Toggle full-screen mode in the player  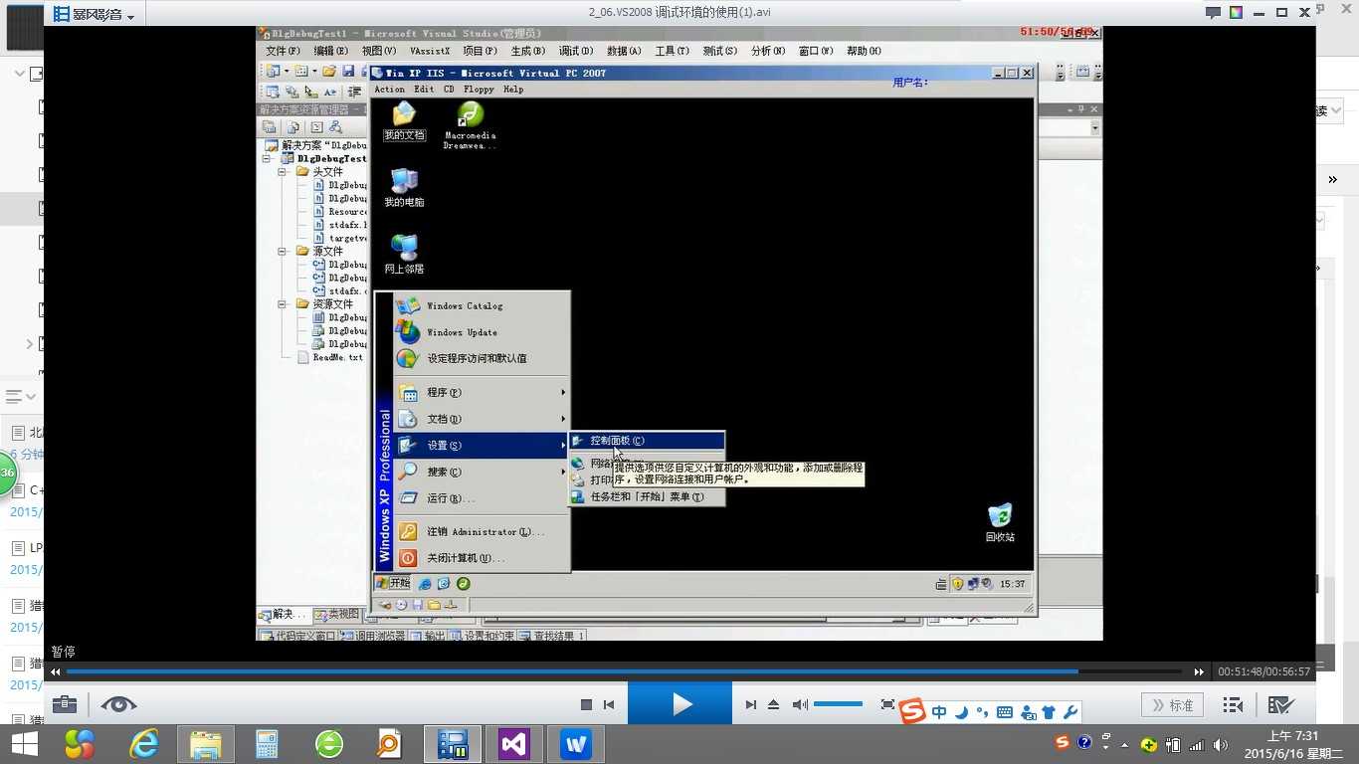[887, 705]
